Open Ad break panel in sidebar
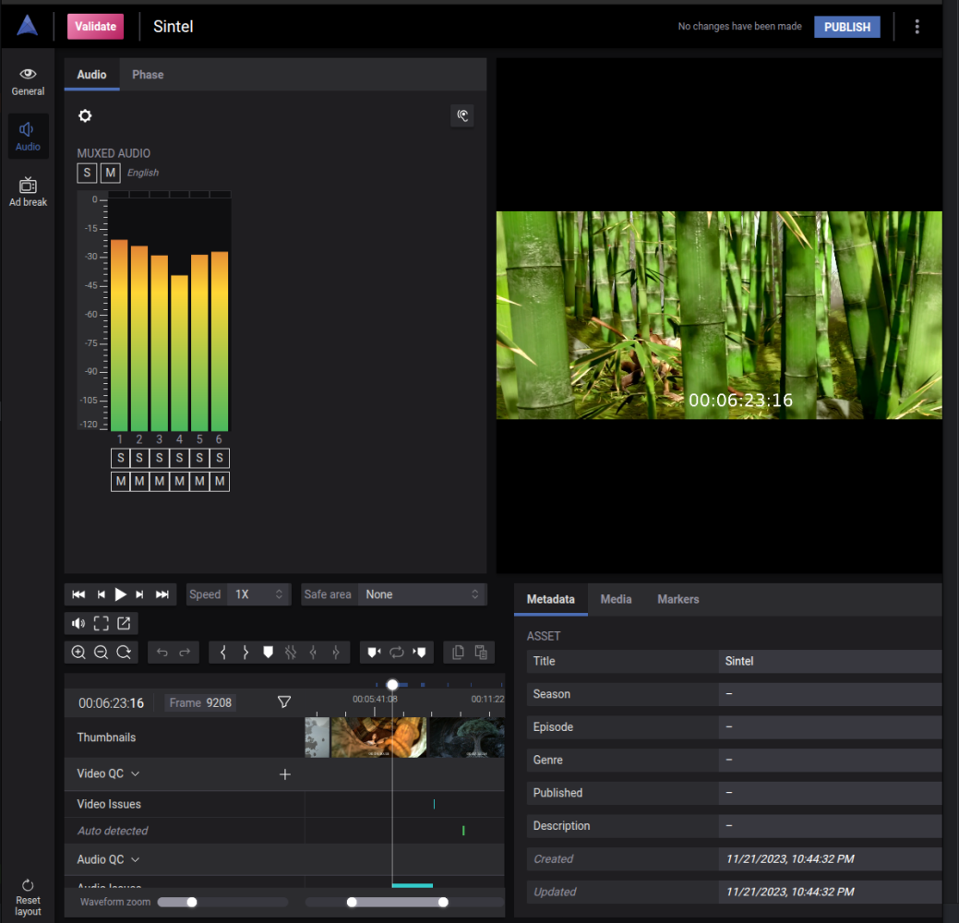 tap(28, 192)
